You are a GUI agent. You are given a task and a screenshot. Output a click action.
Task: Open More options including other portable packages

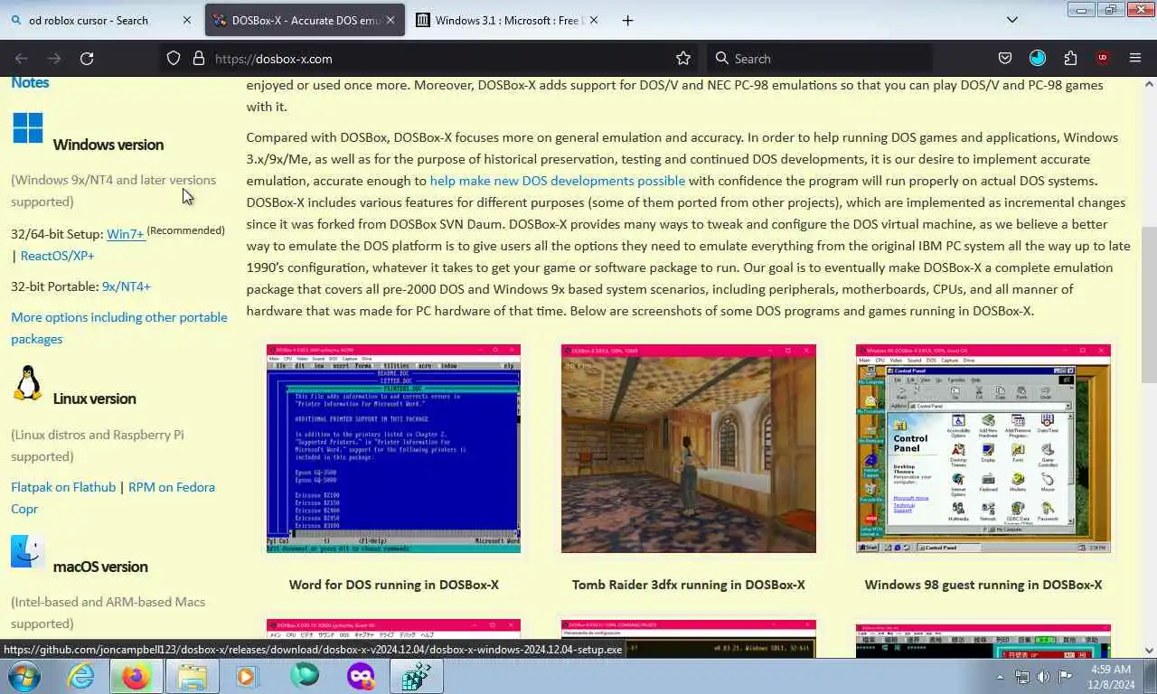[x=119, y=328]
